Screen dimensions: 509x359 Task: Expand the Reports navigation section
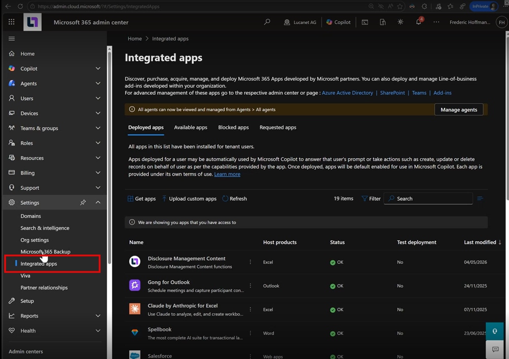click(x=98, y=316)
